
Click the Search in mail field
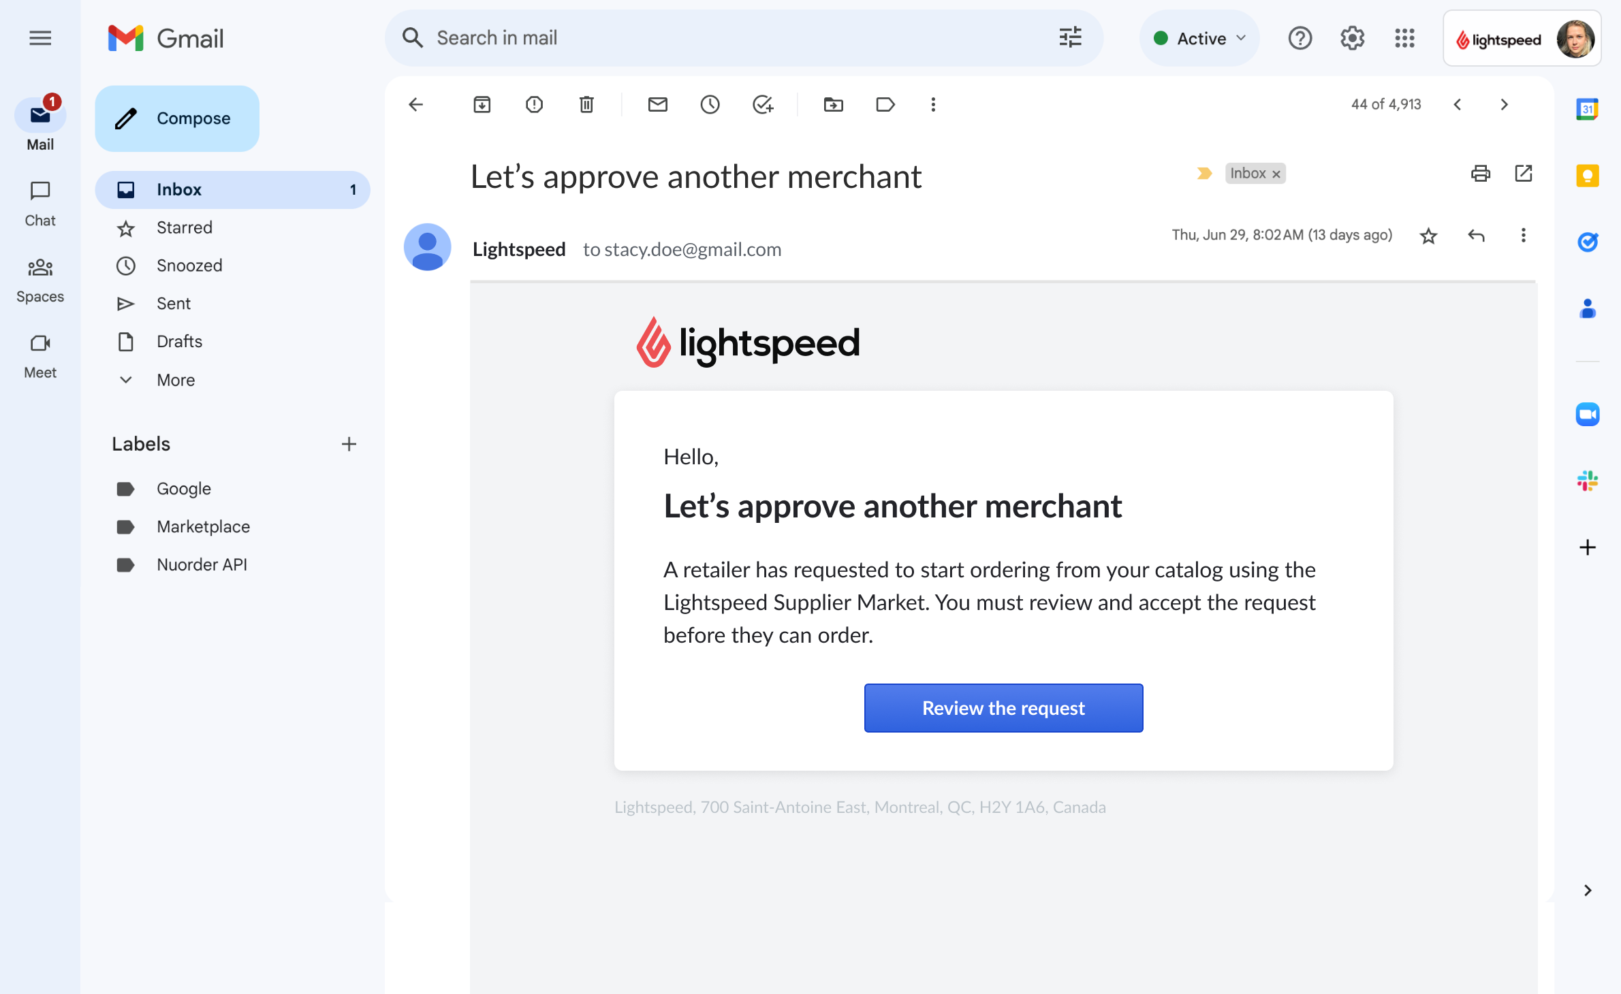(744, 38)
